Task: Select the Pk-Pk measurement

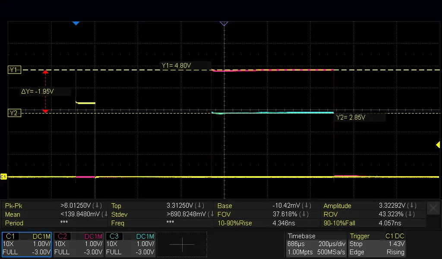Action: [54, 206]
